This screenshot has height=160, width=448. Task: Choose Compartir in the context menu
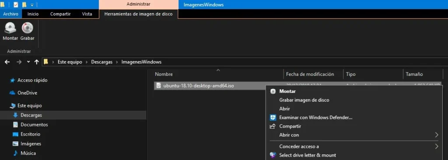tap(290, 126)
